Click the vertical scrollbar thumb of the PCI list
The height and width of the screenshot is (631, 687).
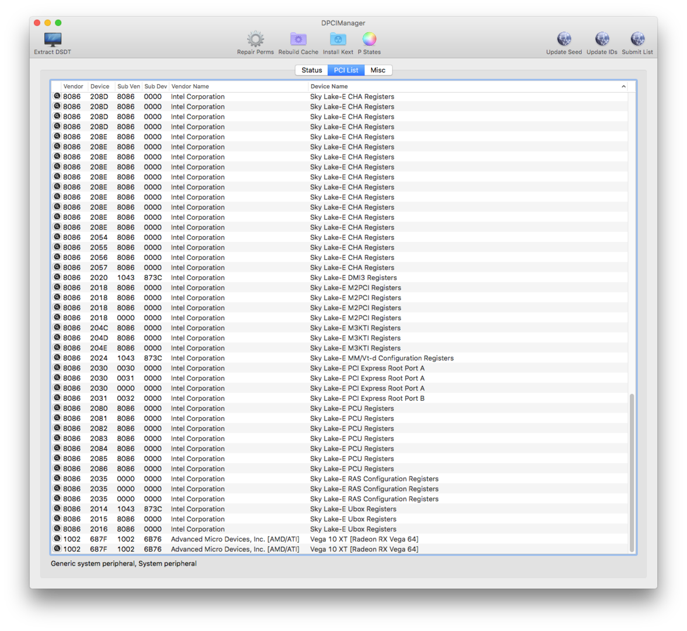[632, 473]
